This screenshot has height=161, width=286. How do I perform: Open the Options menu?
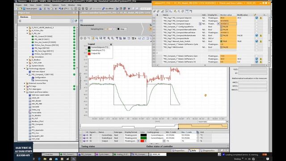pos(55,5)
